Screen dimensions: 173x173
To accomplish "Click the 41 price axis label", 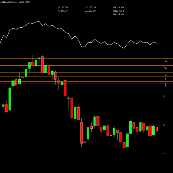I will [164, 50].
